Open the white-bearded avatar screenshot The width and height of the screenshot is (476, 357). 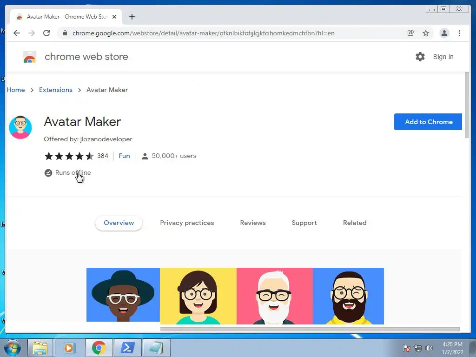pyautogui.click(x=275, y=296)
